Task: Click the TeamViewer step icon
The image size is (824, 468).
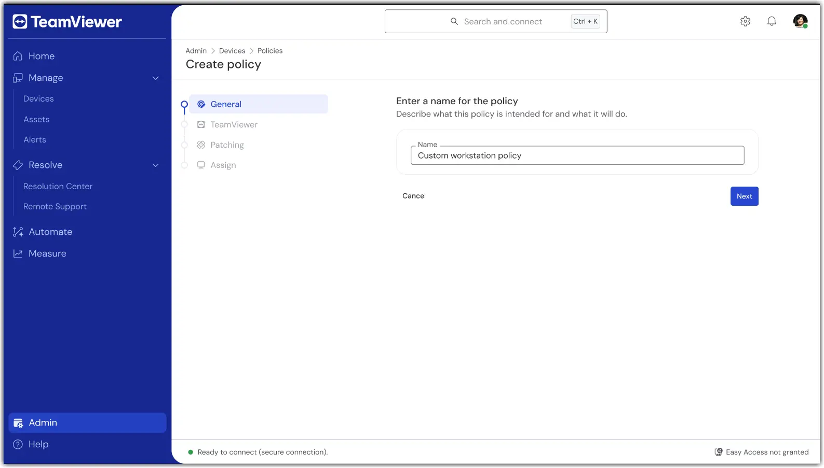Action: point(201,124)
